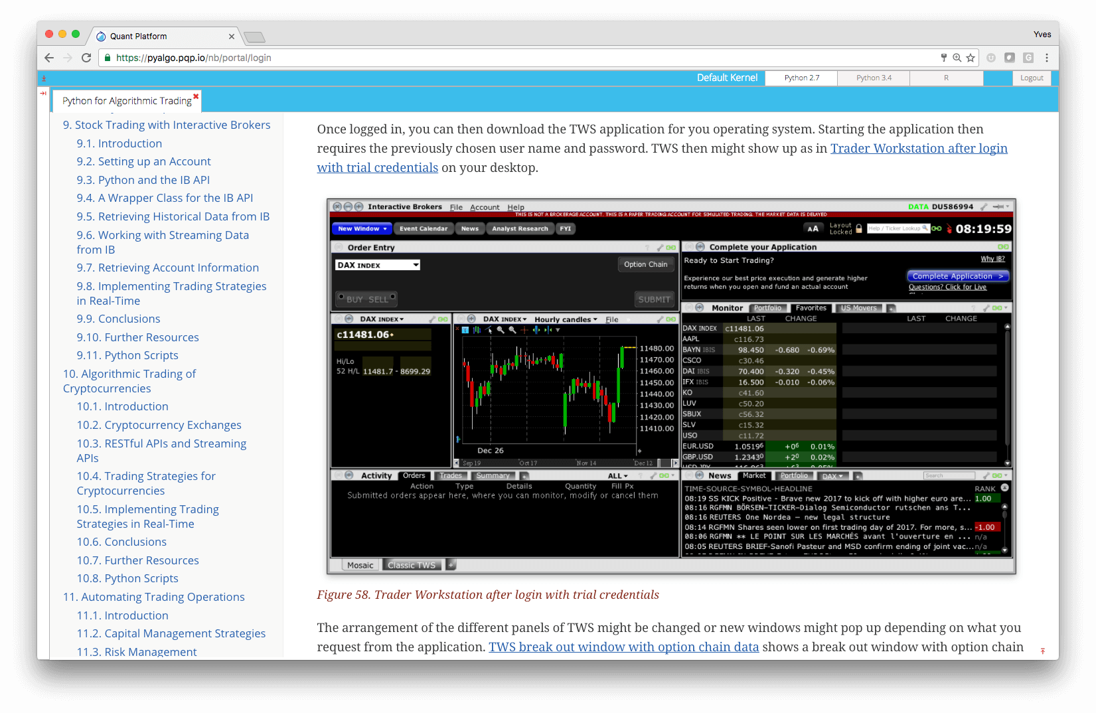Open section 10.6. Conclusions
The width and height of the screenshot is (1096, 713).
click(x=121, y=542)
